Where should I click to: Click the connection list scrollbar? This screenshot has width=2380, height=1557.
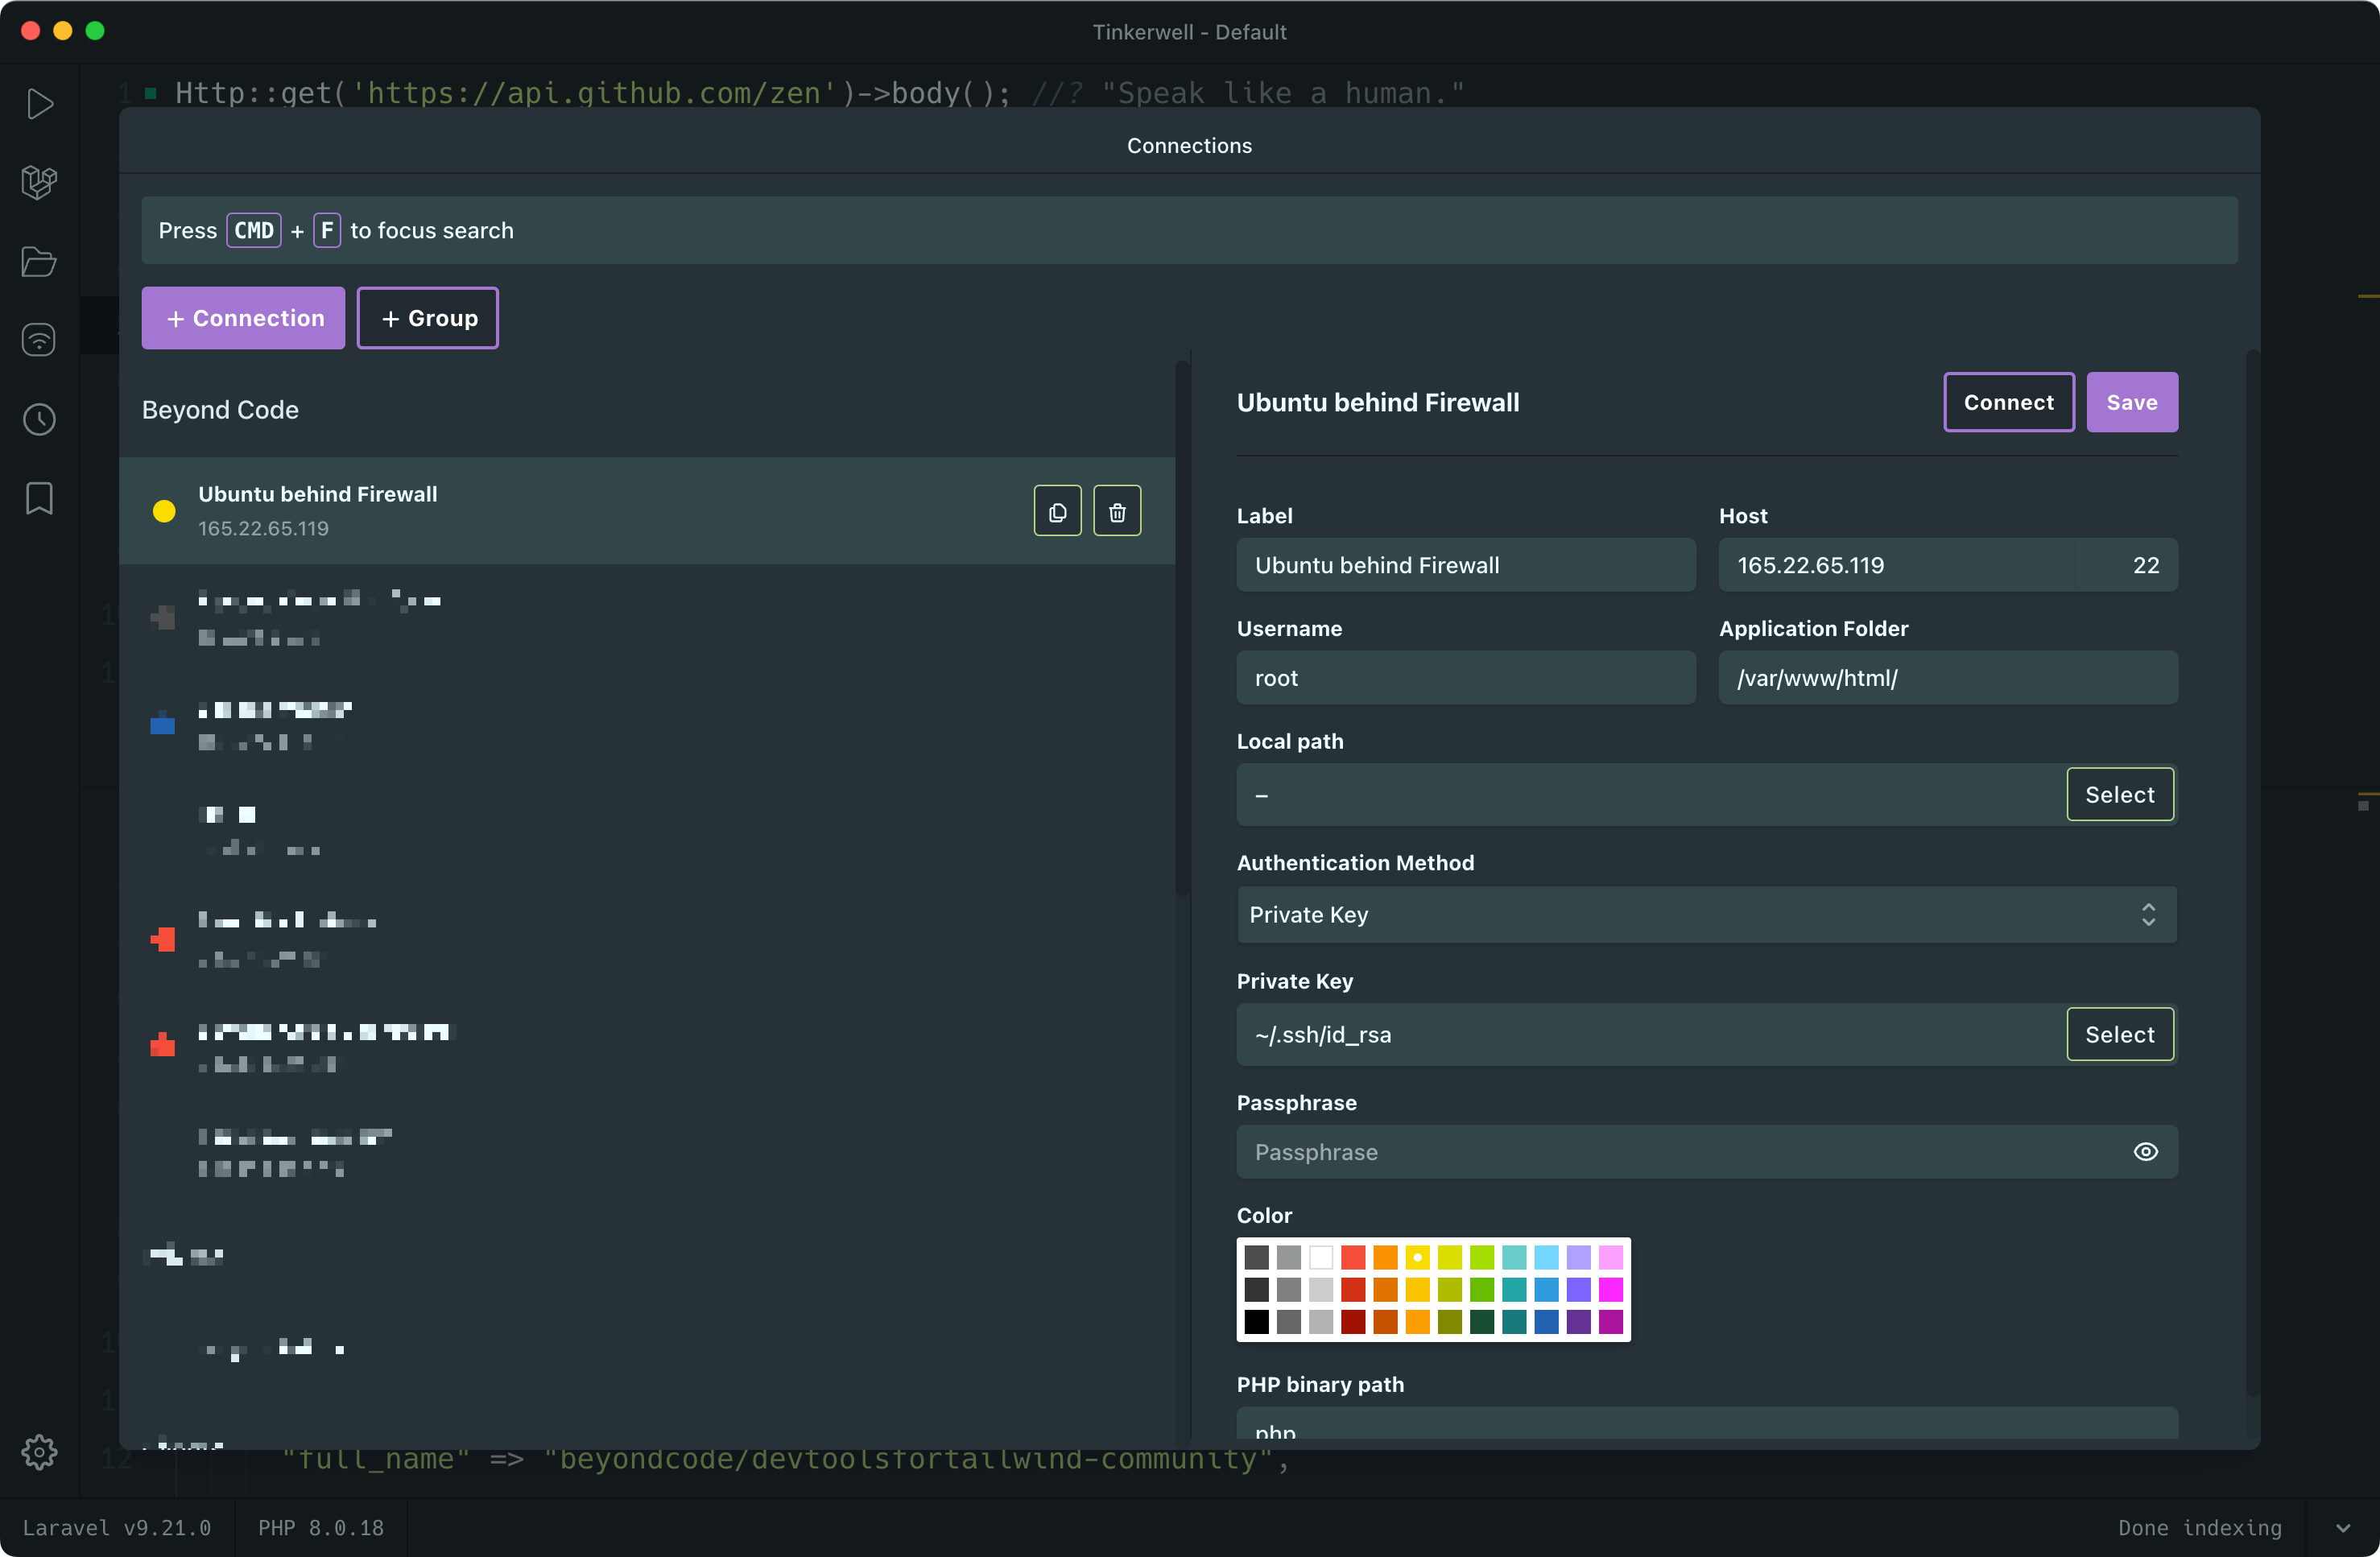point(1182,628)
